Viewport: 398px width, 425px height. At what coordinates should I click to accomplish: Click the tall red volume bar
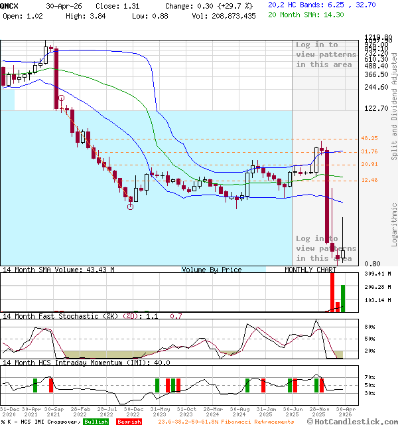[x=332, y=292]
